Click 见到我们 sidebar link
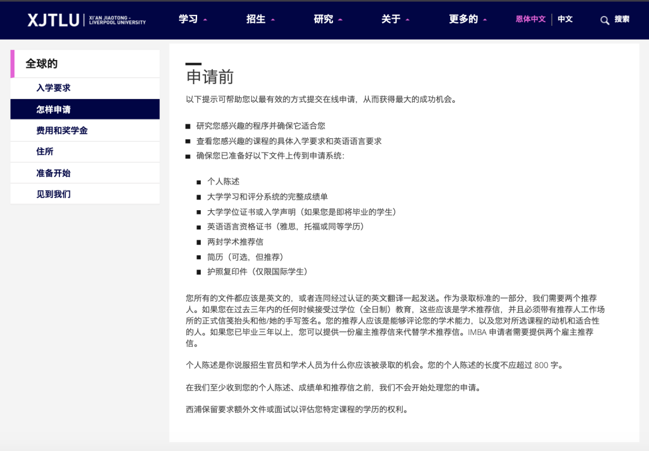649x451 pixels. 53,194
